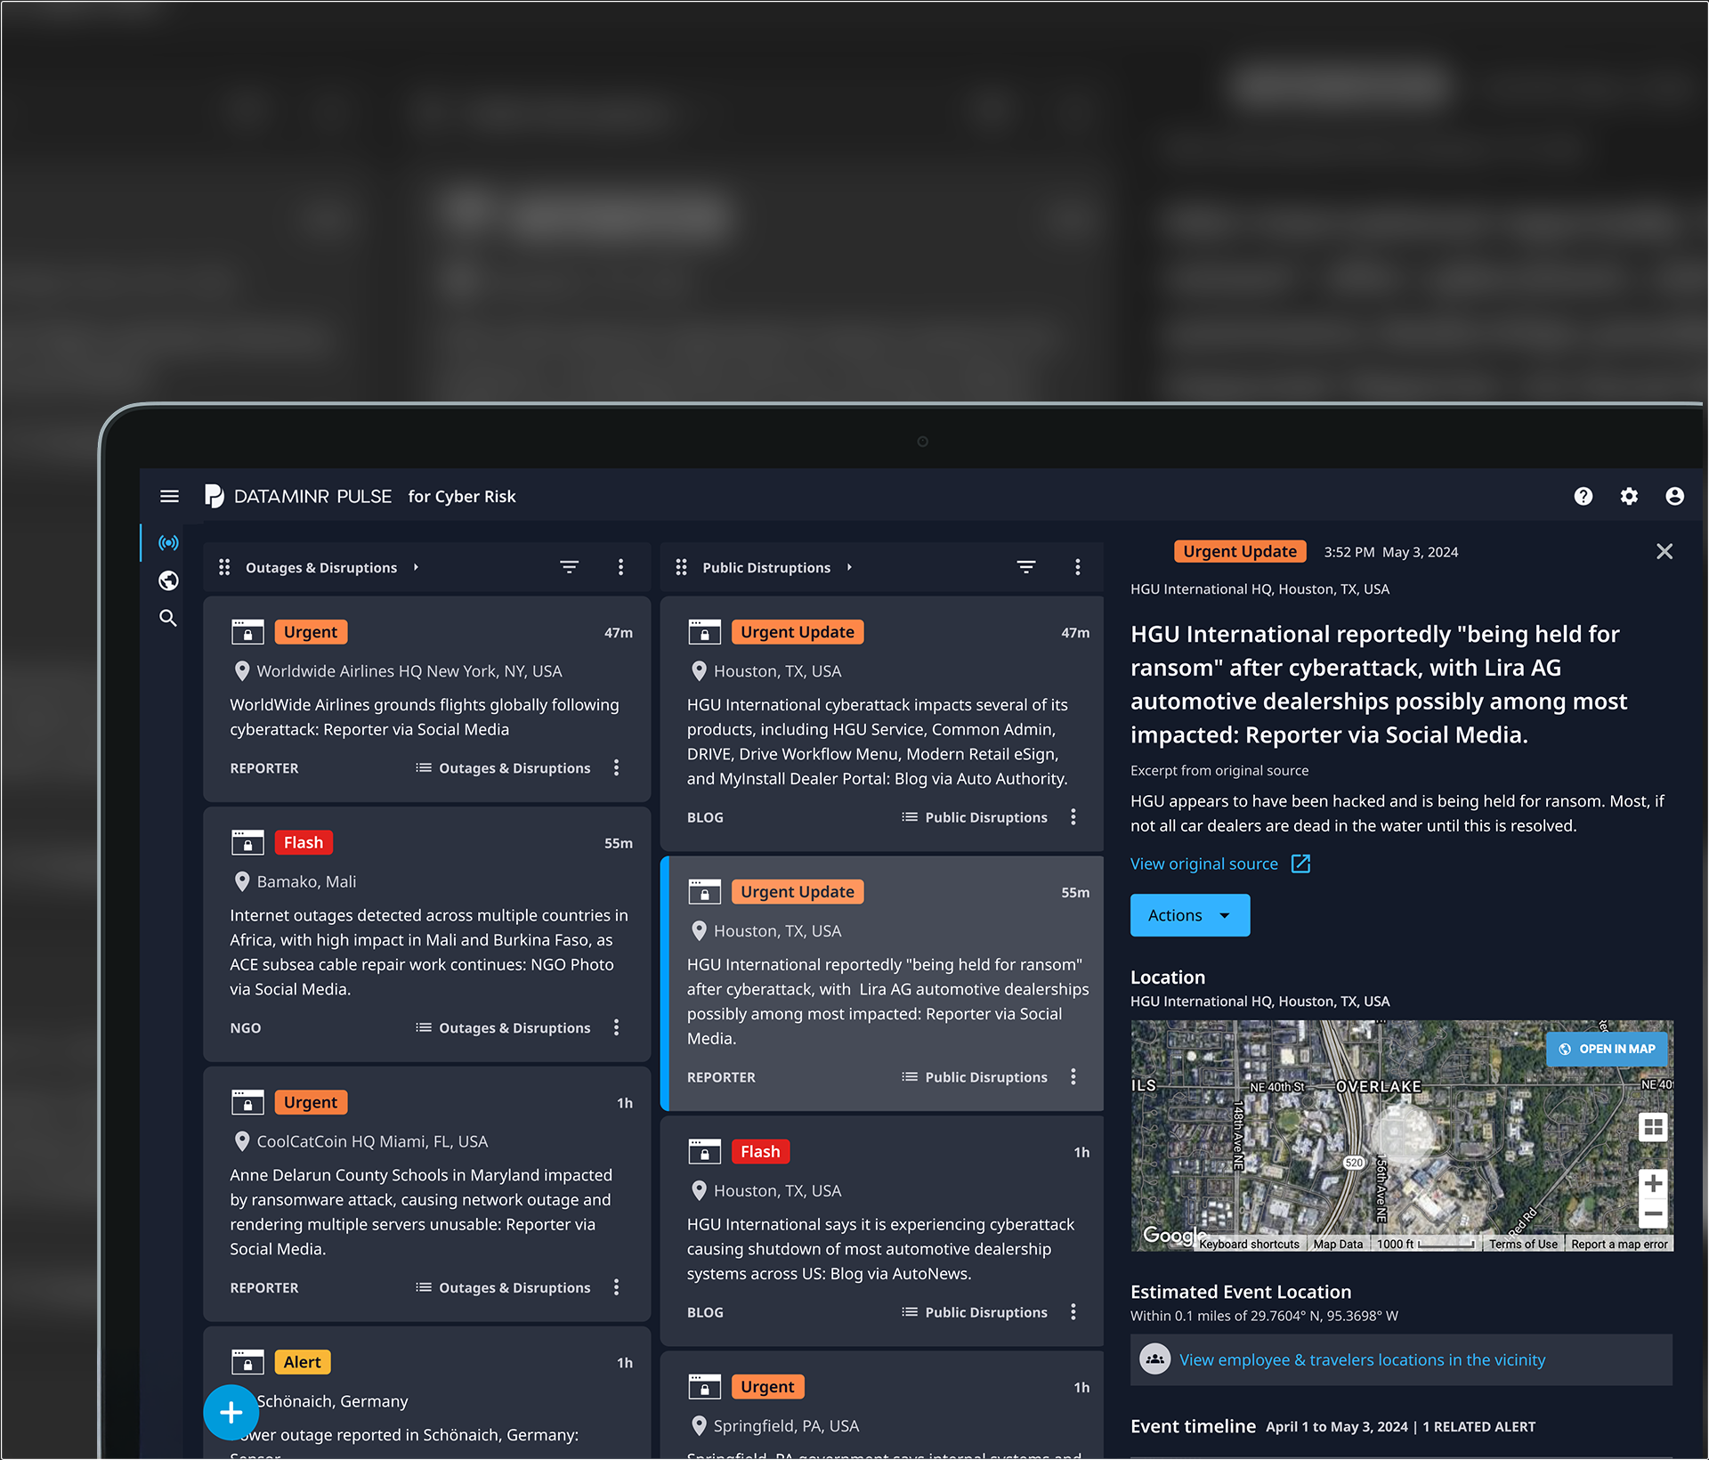Open more options for Outages & Disruptions column
Screen dimensions: 1709x1460
[621, 567]
